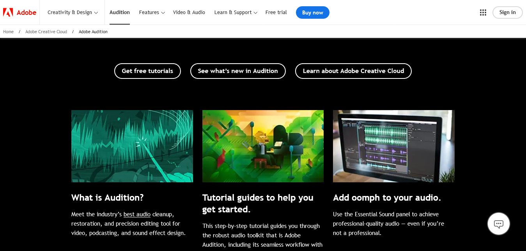Click Get free tutorials button
The height and width of the screenshot is (251, 526).
tap(147, 71)
